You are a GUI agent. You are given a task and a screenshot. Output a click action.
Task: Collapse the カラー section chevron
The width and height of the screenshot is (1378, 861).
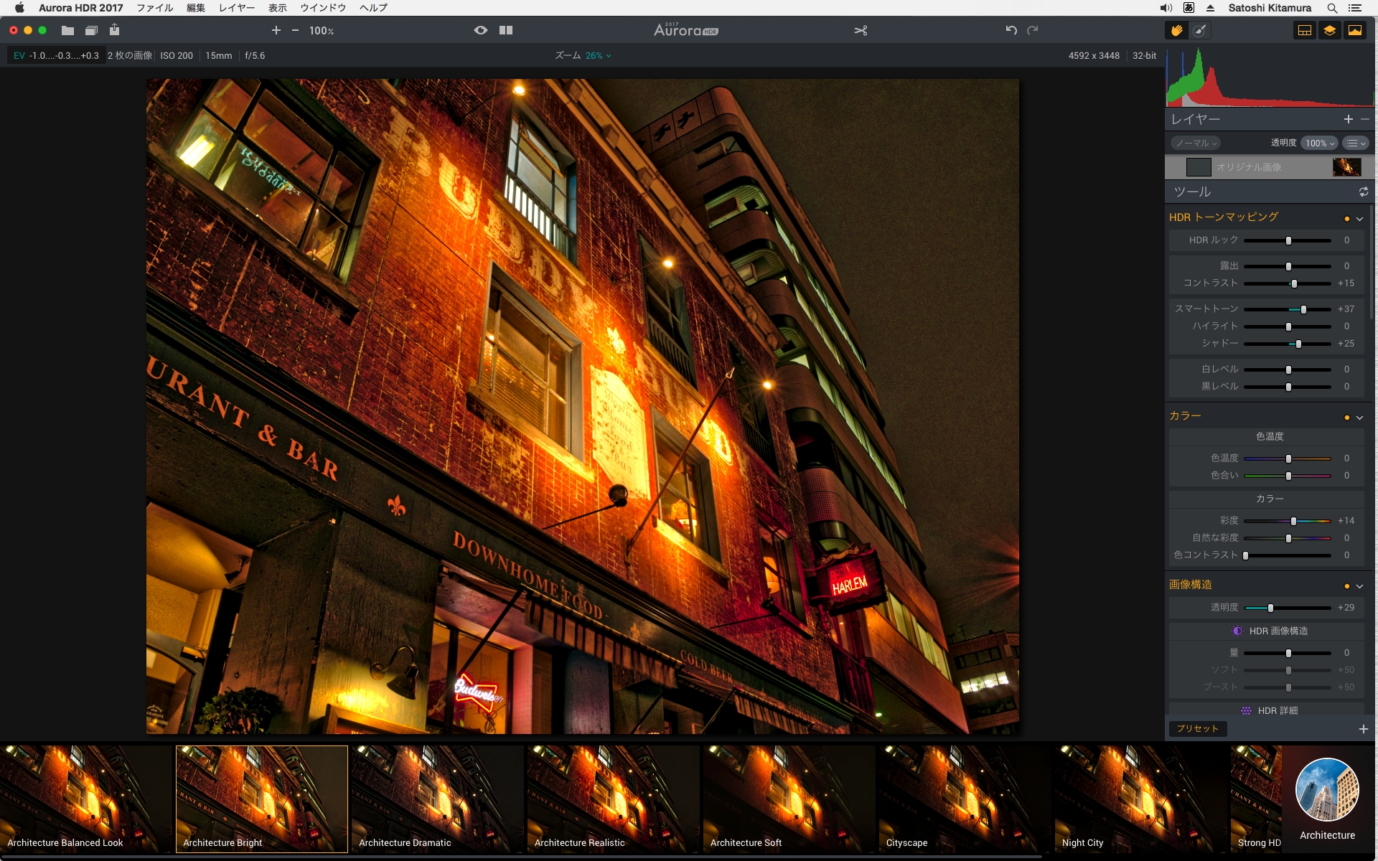1359,418
